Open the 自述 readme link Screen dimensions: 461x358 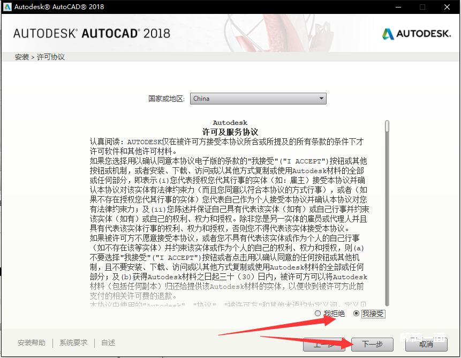click(x=108, y=343)
